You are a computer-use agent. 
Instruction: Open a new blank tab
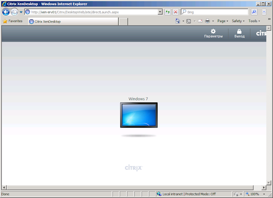(123, 22)
